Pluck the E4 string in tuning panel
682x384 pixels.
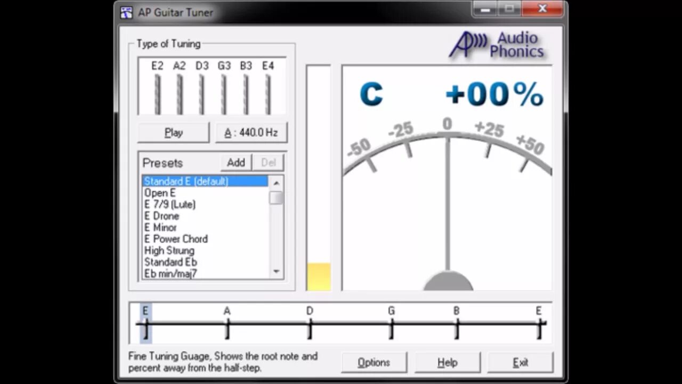[268, 94]
